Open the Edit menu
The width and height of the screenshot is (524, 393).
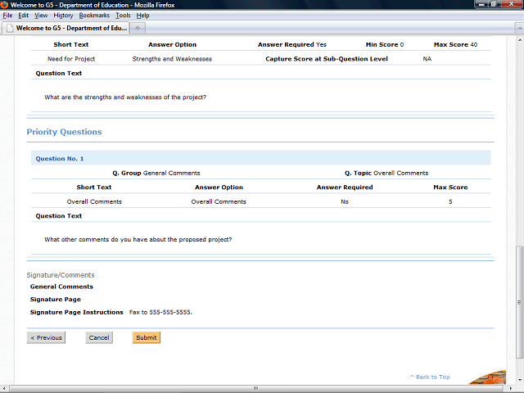[x=23, y=16]
